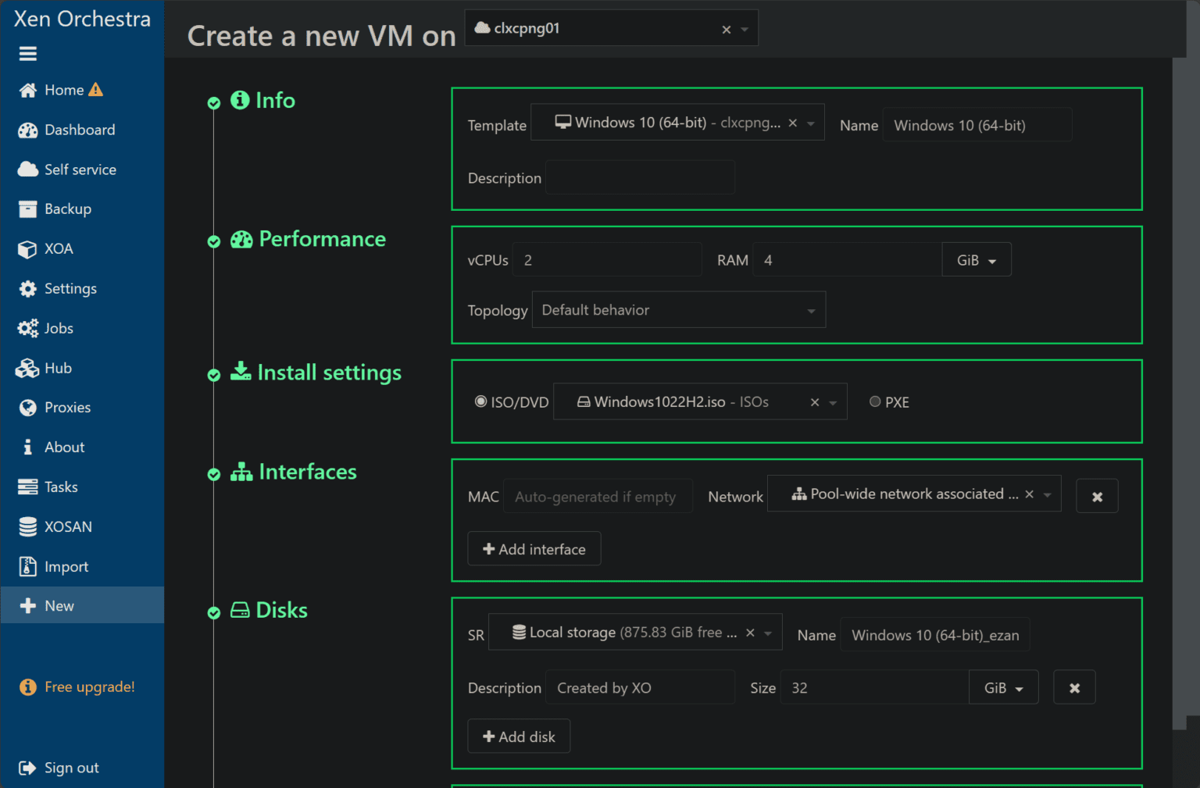Open the Dashboard from the sidebar
This screenshot has height=788, width=1200.
80,130
